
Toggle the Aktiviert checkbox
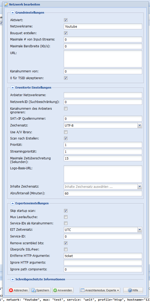tap(66, 20)
